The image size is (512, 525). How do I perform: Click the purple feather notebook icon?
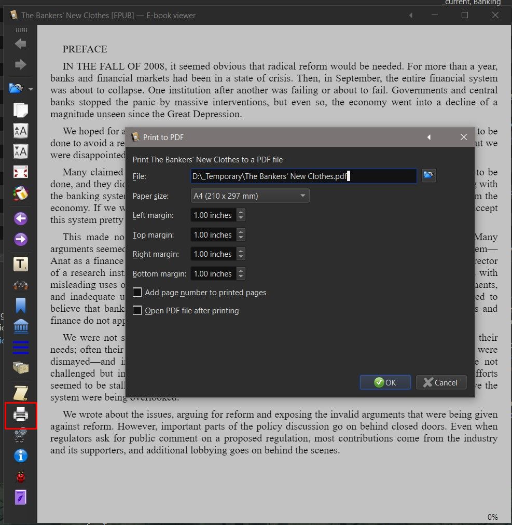tap(20, 497)
